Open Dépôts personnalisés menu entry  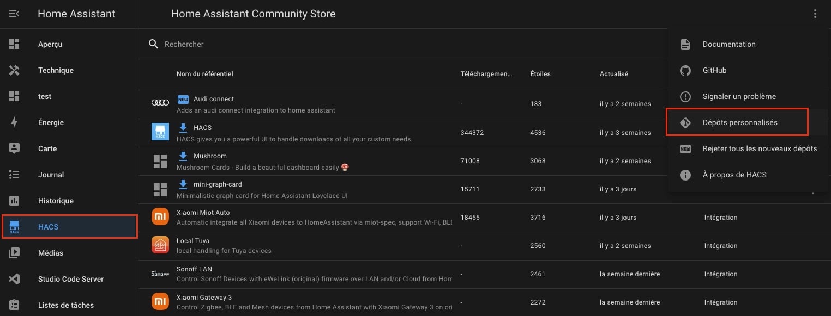[749, 122]
